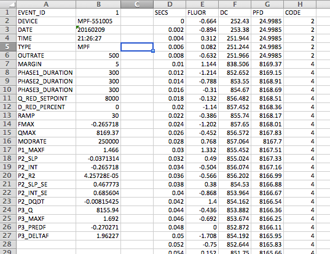Select column E header

pyautogui.click(x=202, y=4)
